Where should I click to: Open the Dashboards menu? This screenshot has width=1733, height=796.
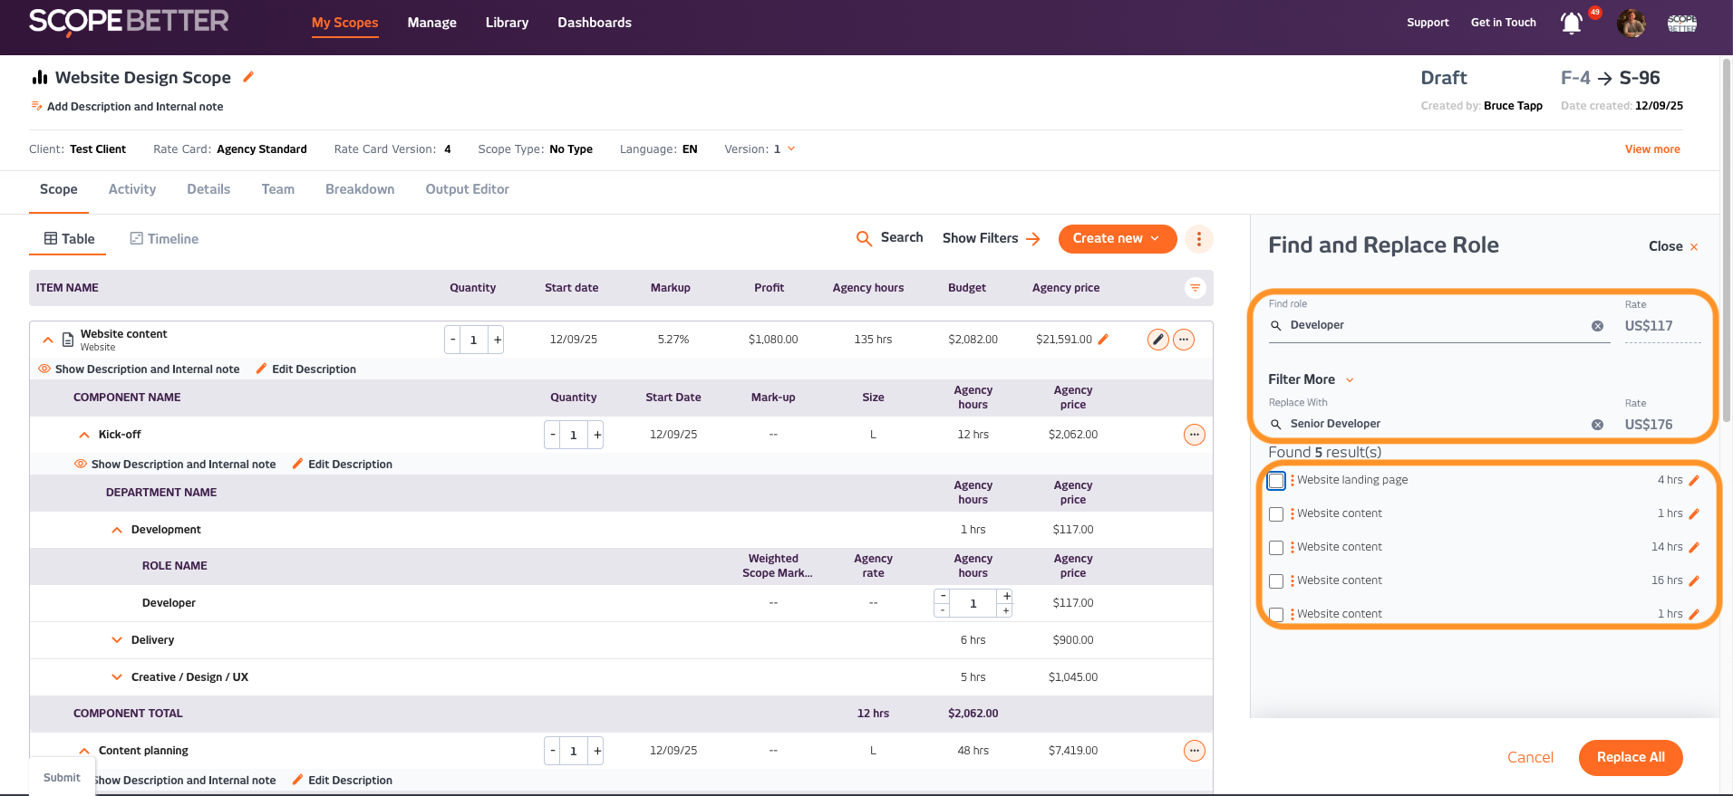point(594,23)
